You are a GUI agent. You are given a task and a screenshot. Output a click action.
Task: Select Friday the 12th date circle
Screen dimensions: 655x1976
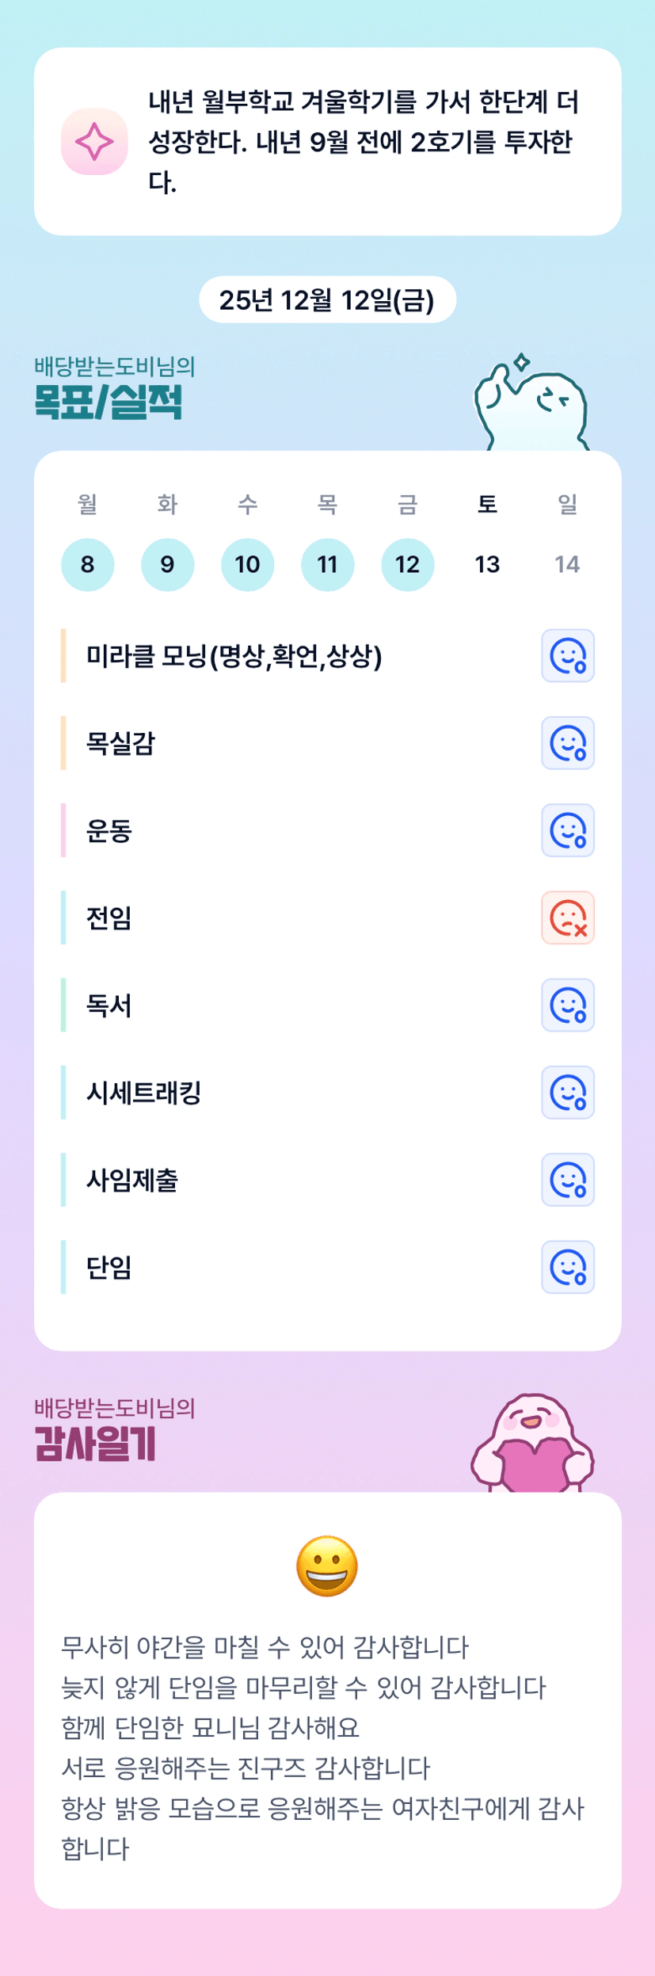coord(407,565)
